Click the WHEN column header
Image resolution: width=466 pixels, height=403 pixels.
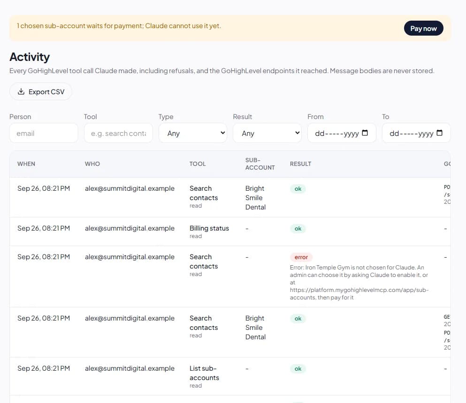[26, 164]
